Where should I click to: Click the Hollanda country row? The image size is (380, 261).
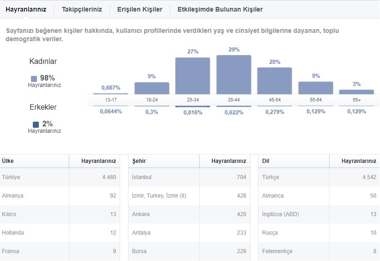pyautogui.click(x=60, y=233)
